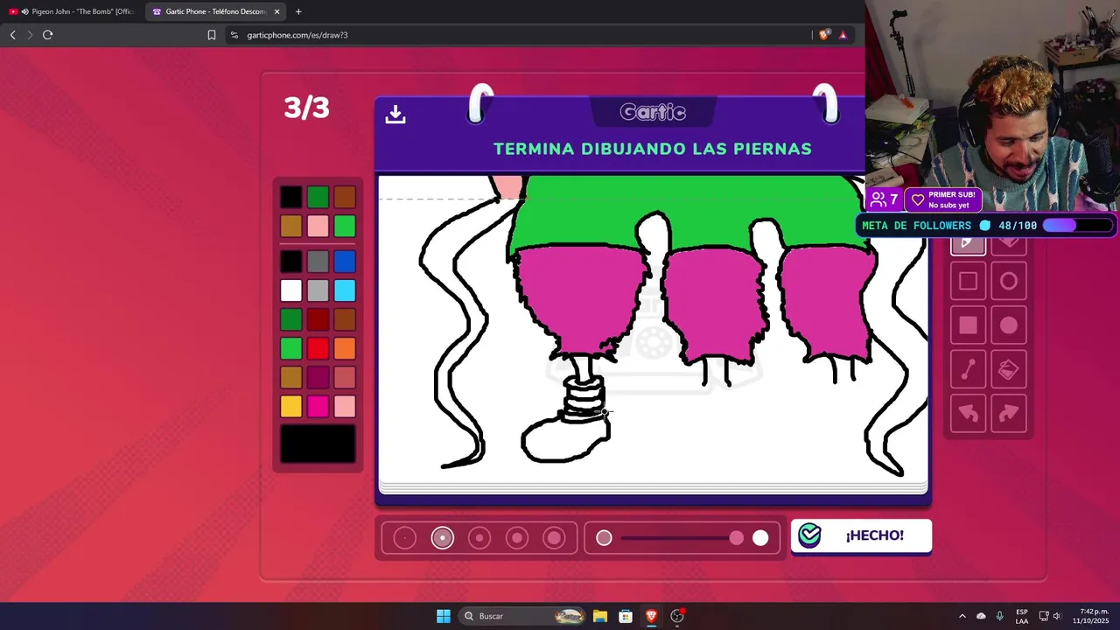Choose the straight line tool
This screenshot has width=1120, height=630.
click(968, 369)
